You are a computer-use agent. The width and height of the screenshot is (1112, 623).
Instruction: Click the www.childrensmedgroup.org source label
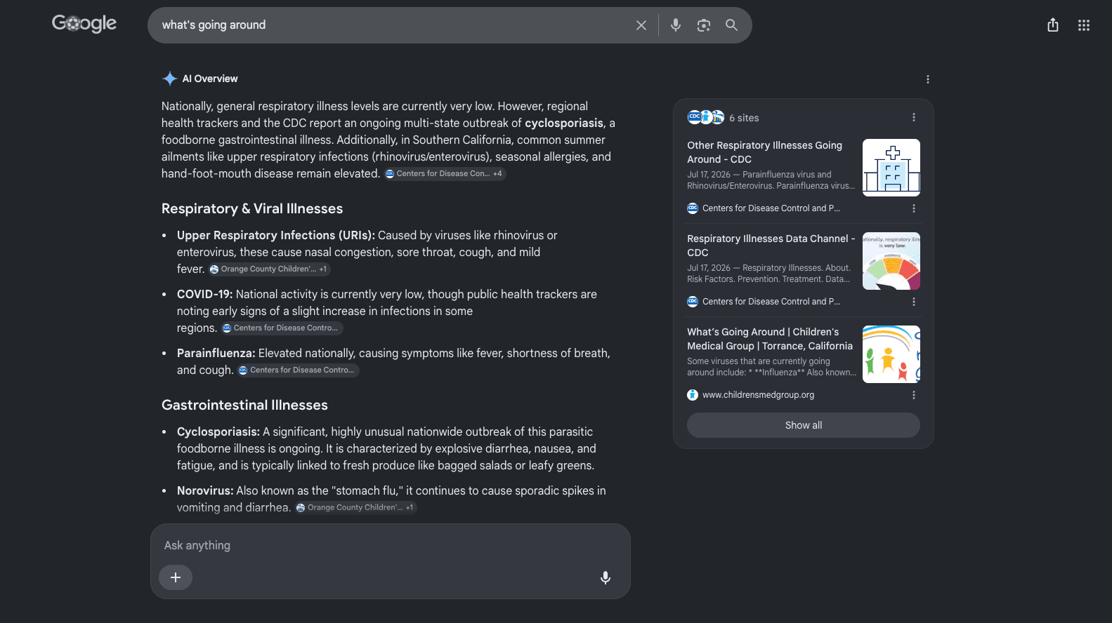click(x=758, y=395)
